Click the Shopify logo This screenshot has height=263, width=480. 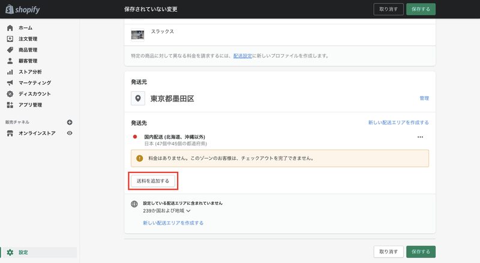click(23, 9)
